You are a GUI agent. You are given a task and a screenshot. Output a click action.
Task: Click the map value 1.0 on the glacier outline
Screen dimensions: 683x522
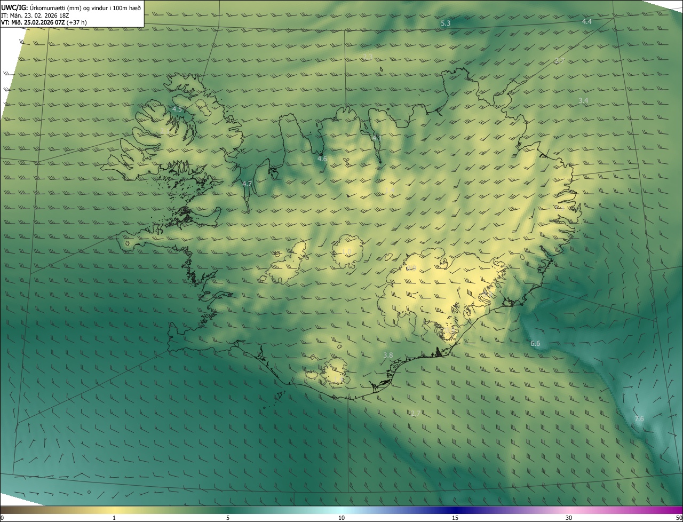coord(346,251)
